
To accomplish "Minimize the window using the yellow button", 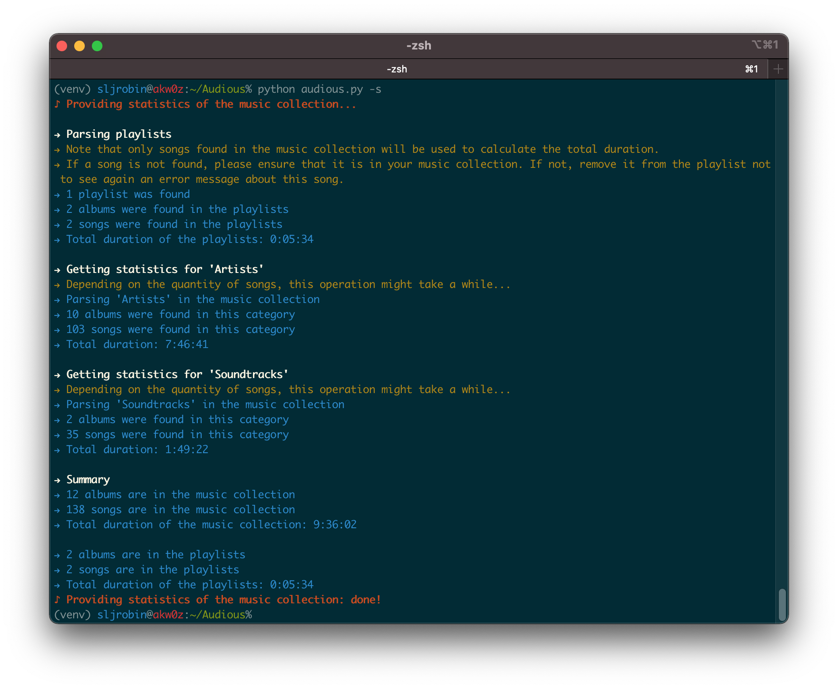I will coord(79,46).
